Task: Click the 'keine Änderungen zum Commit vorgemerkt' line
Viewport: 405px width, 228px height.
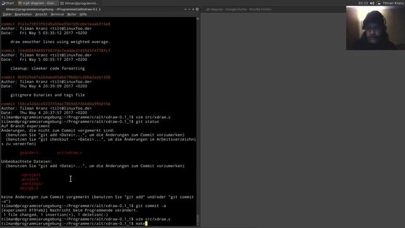Action: click(97, 199)
